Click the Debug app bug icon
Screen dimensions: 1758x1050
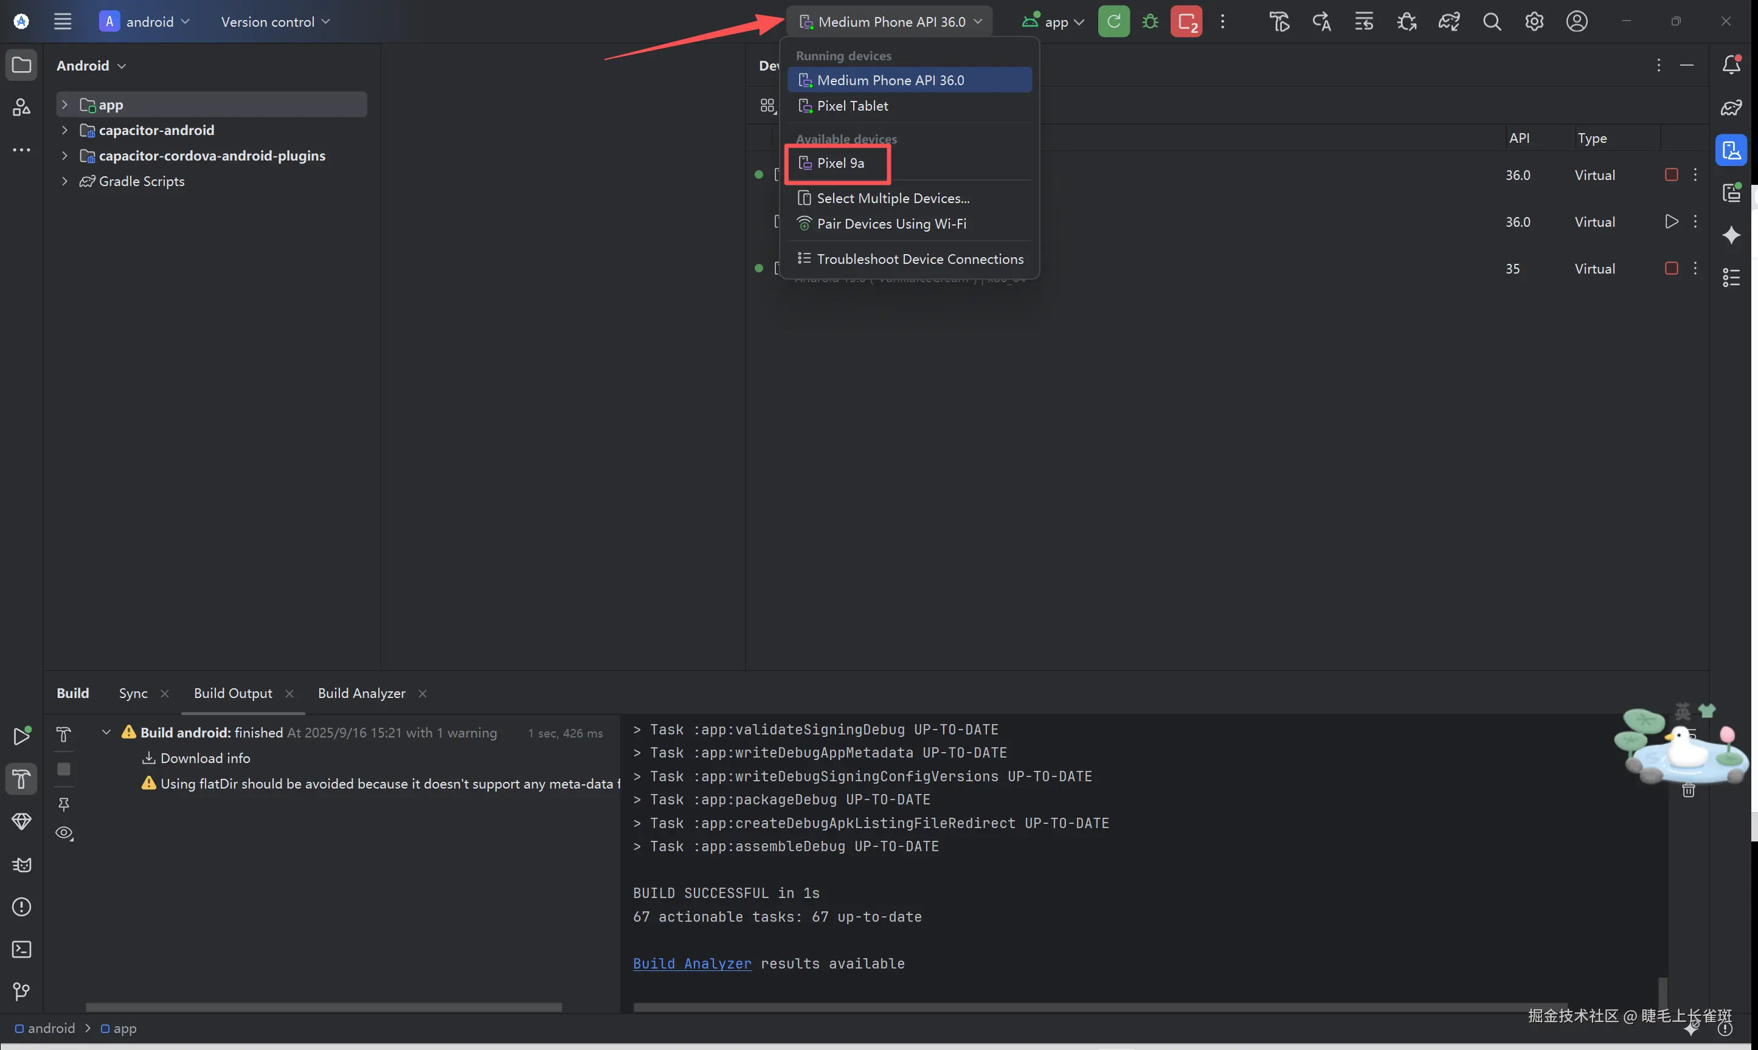pos(1151,21)
